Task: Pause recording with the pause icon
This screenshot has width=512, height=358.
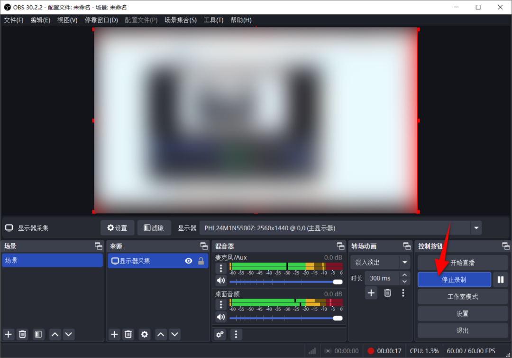Action: click(500, 280)
